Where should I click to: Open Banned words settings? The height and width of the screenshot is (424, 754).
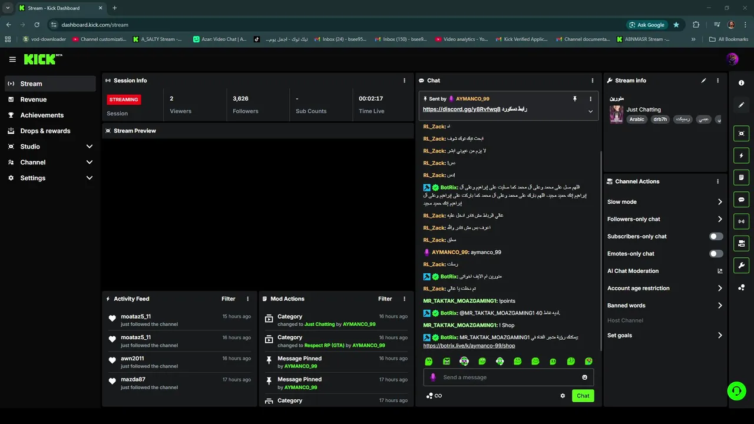click(665, 306)
